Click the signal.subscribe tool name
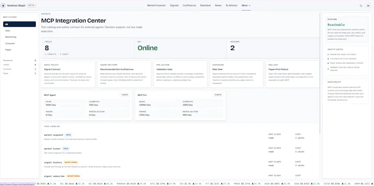Screen dimensions: 374x186 pyautogui.click(x=54, y=176)
